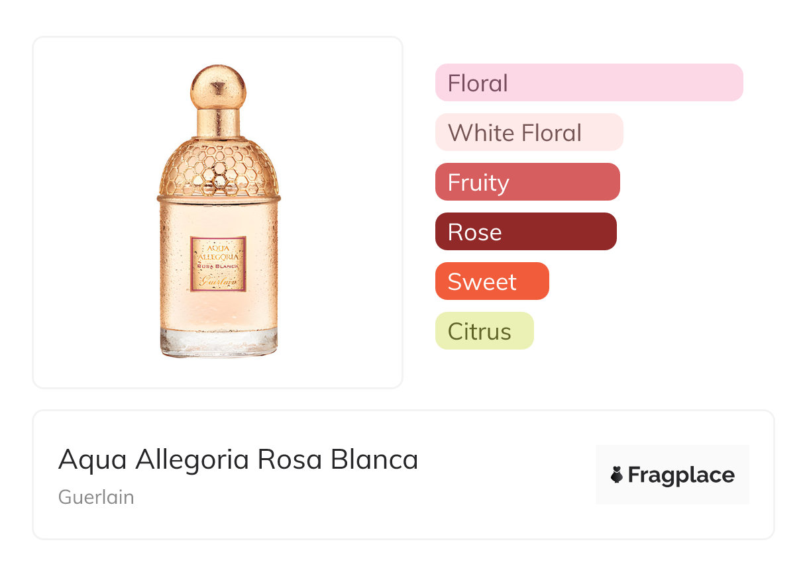Viewport: 807px width, 572px height.
Task: Select the orange Sweet accord bar
Action: pos(492,281)
